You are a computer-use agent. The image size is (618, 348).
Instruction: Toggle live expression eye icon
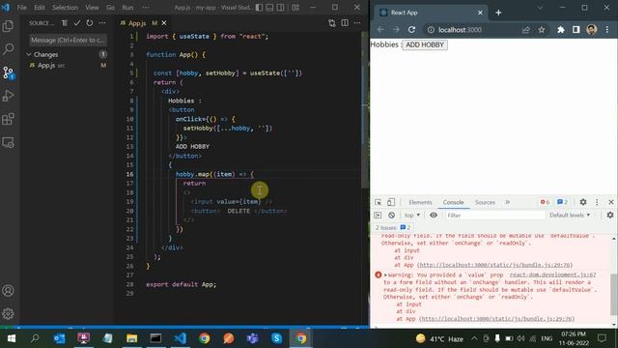(434, 215)
